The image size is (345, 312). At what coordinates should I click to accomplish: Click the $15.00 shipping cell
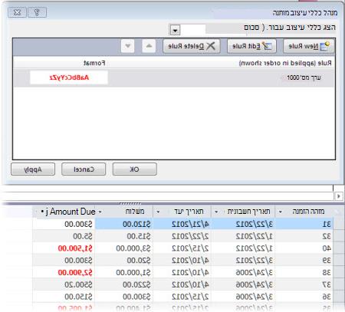click(x=124, y=236)
